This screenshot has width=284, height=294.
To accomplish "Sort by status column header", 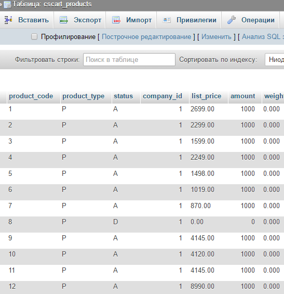I will [123, 96].
